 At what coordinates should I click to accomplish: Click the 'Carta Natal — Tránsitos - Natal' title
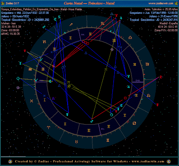89,3
